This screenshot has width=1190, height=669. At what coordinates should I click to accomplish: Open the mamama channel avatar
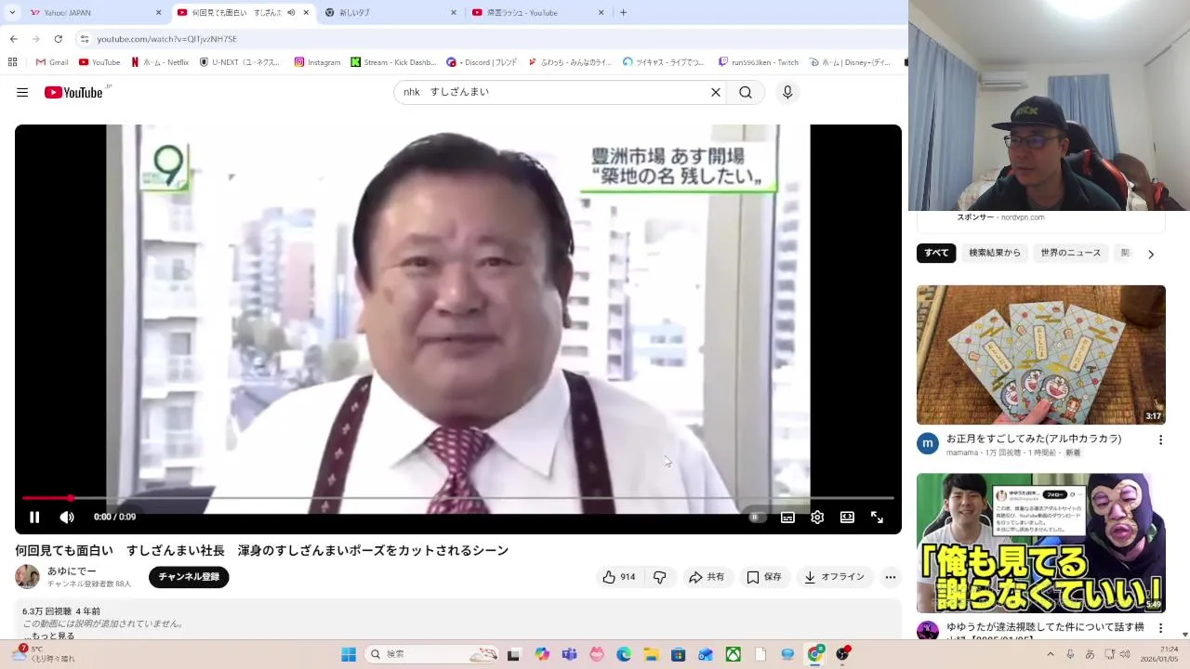click(928, 443)
